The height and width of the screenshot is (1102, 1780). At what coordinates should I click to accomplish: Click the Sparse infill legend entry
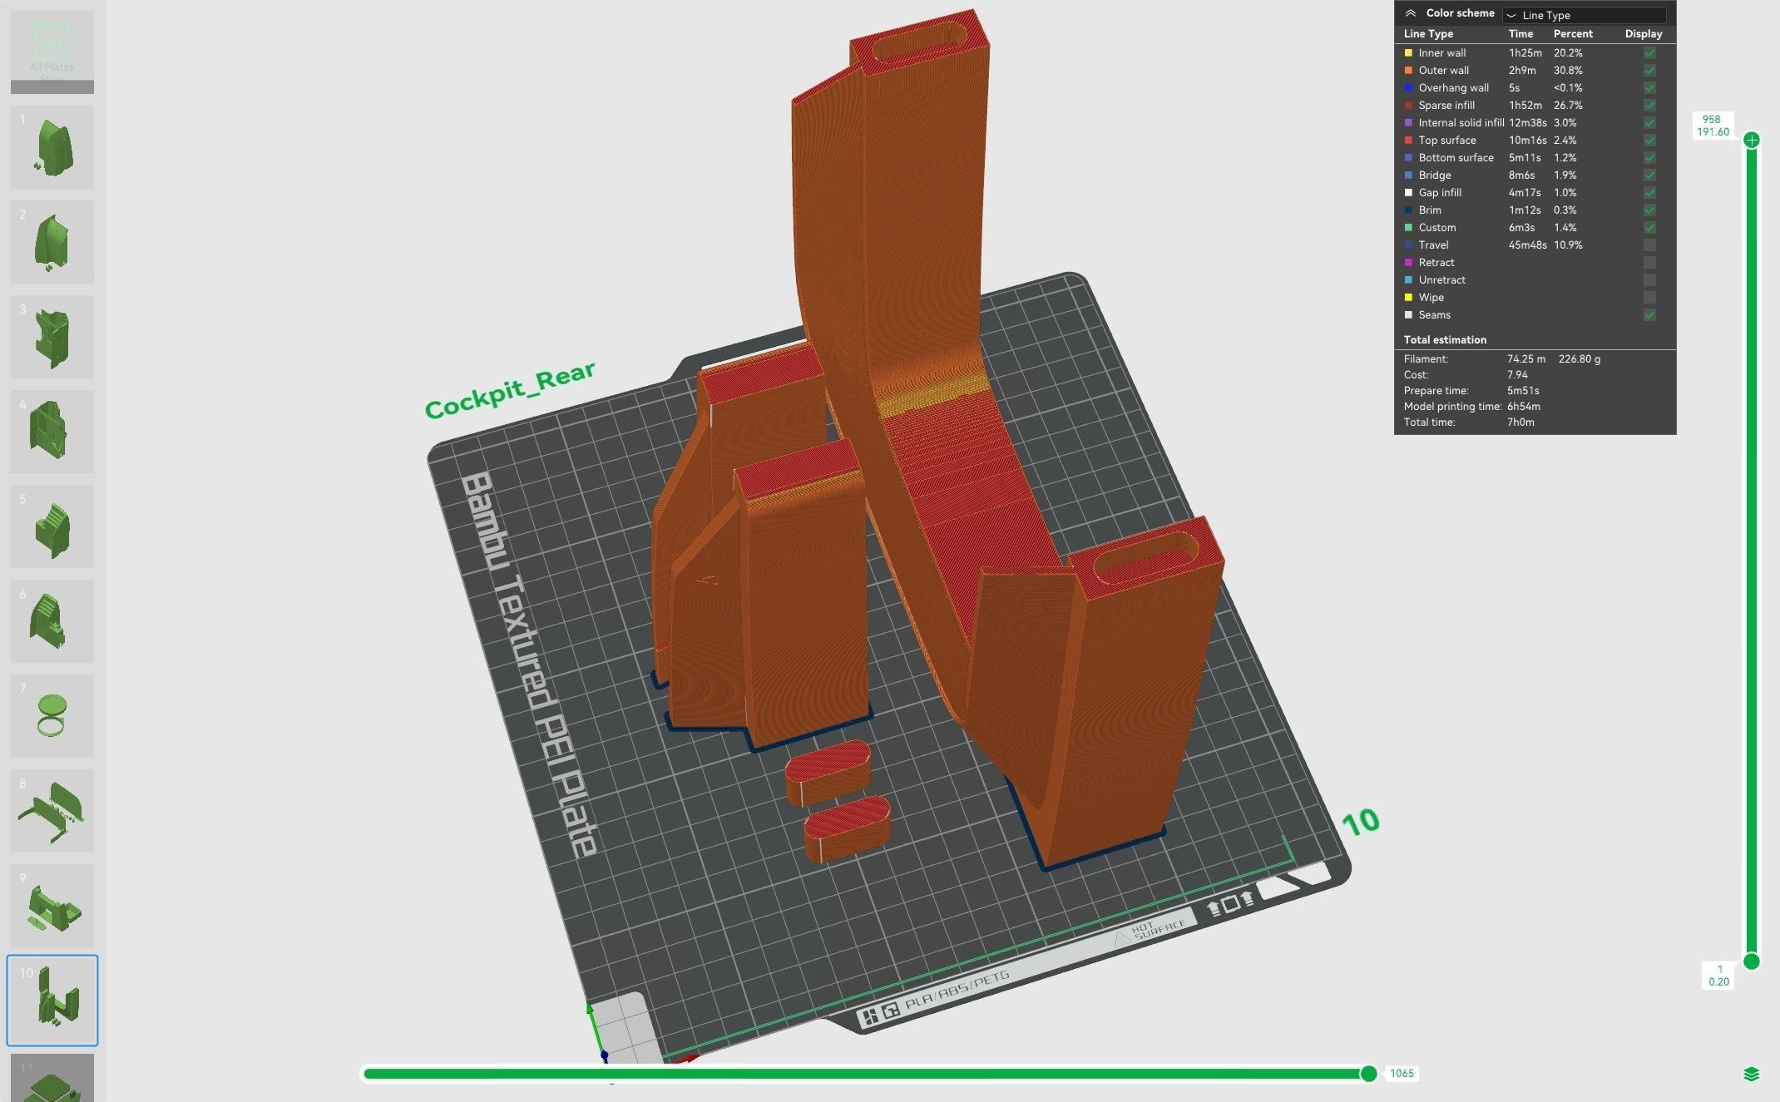click(1446, 106)
